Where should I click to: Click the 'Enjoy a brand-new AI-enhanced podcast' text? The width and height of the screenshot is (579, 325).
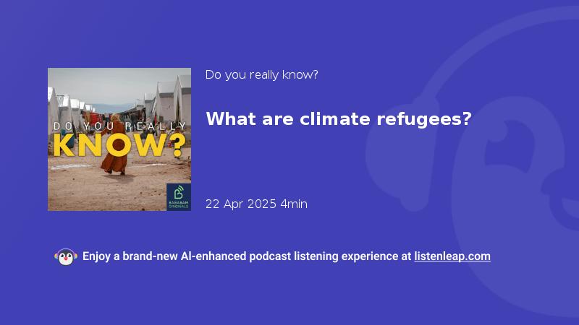(x=187, y=256)
